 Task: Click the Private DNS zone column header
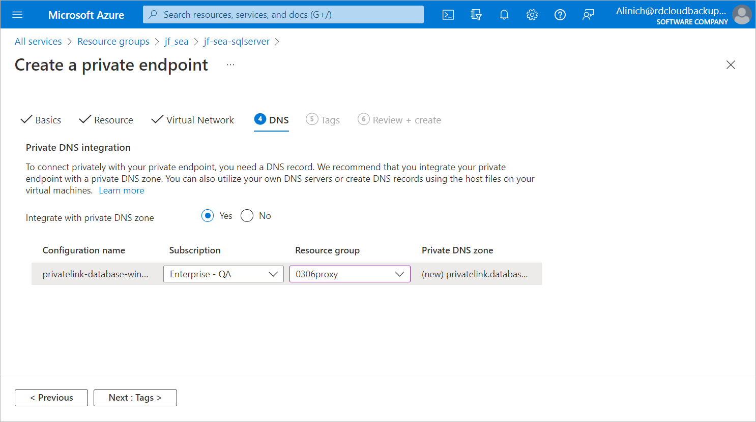point(457,250)
